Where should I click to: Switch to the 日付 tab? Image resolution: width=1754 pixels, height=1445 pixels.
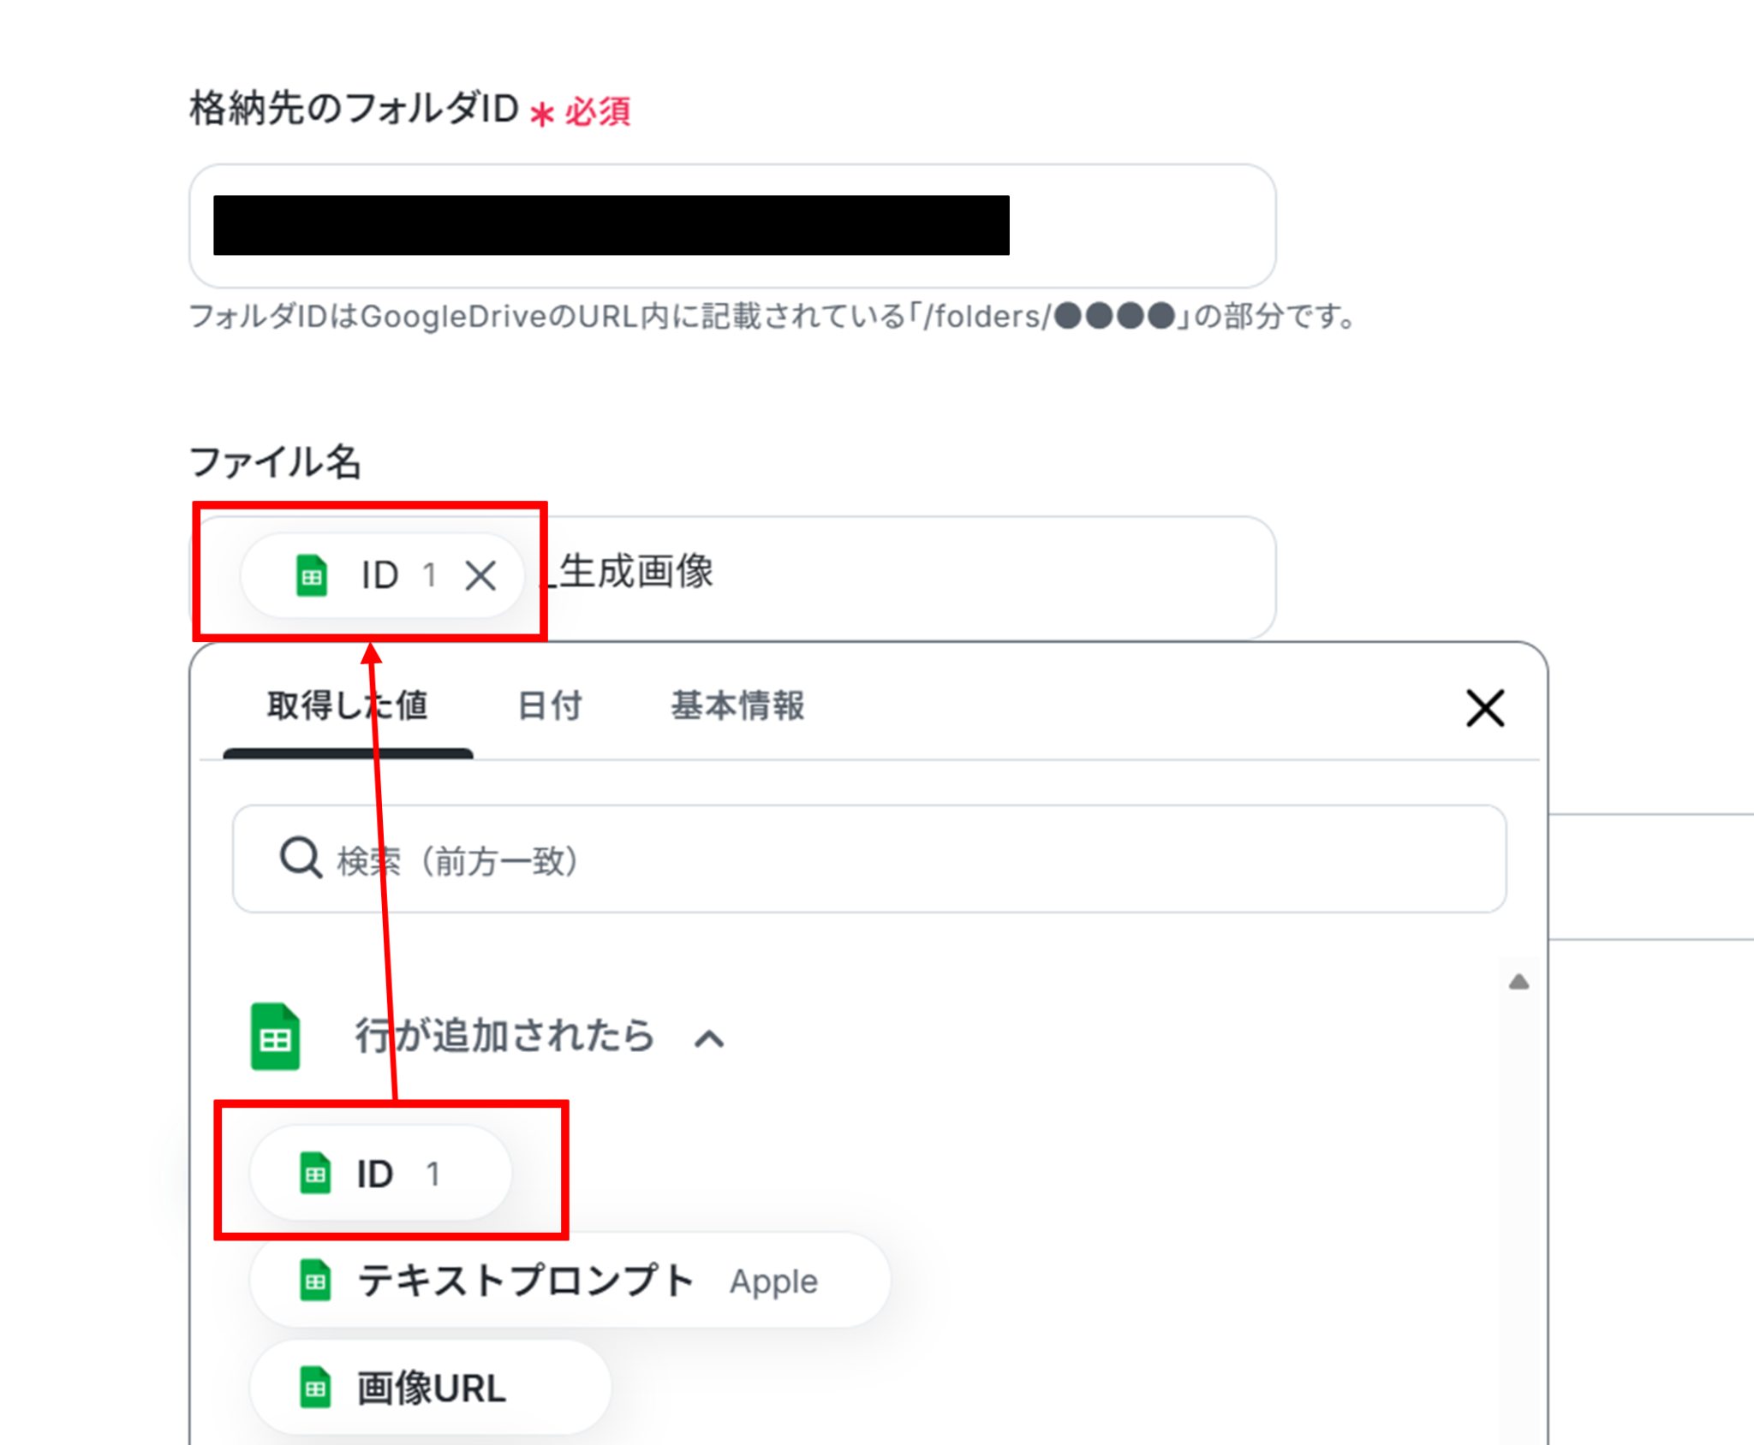pyautogui.click(x=550, y=706)
